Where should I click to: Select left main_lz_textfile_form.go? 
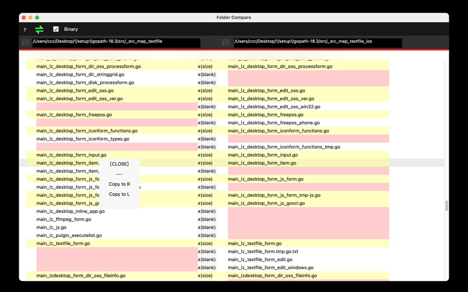63,243
